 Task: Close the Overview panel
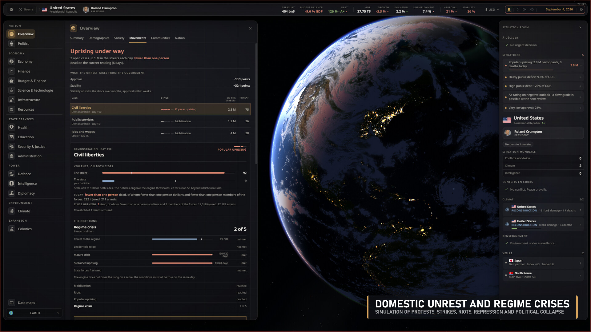[x=250, y=29]
